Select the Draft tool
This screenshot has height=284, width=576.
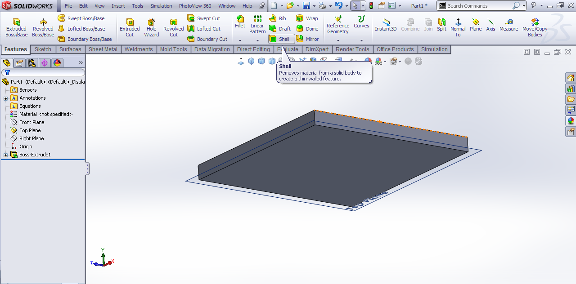(280, 29)
